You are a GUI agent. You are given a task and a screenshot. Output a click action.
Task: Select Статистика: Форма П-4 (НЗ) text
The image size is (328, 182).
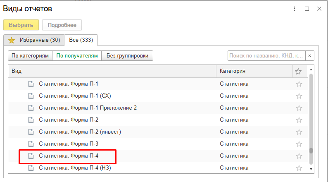[x=75, y=168]
